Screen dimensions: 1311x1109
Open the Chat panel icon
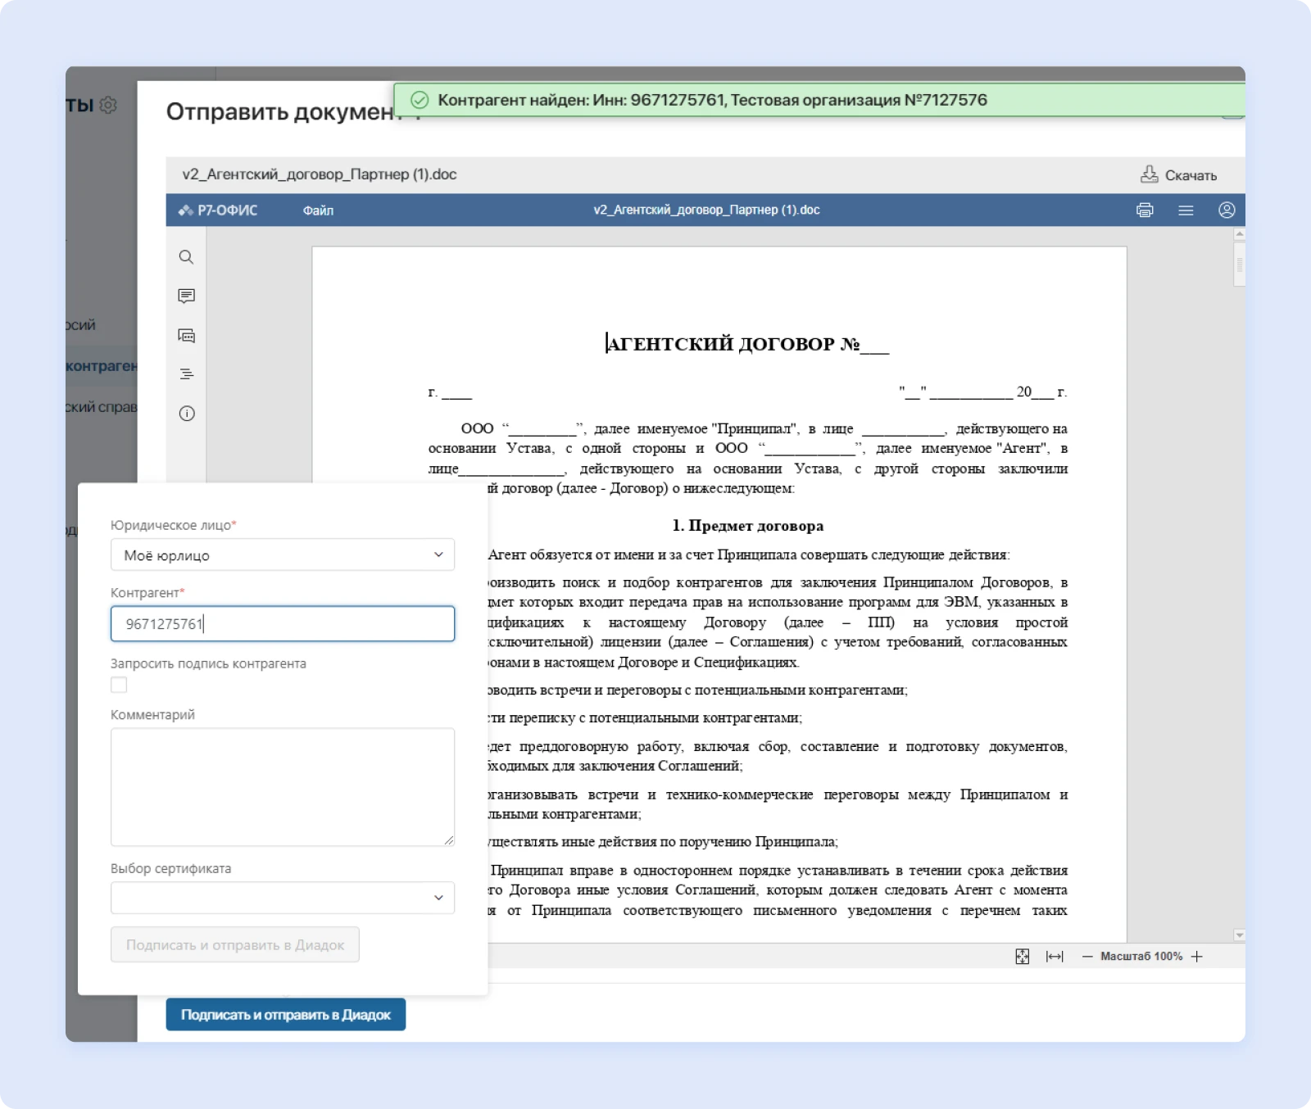point(186,335)
